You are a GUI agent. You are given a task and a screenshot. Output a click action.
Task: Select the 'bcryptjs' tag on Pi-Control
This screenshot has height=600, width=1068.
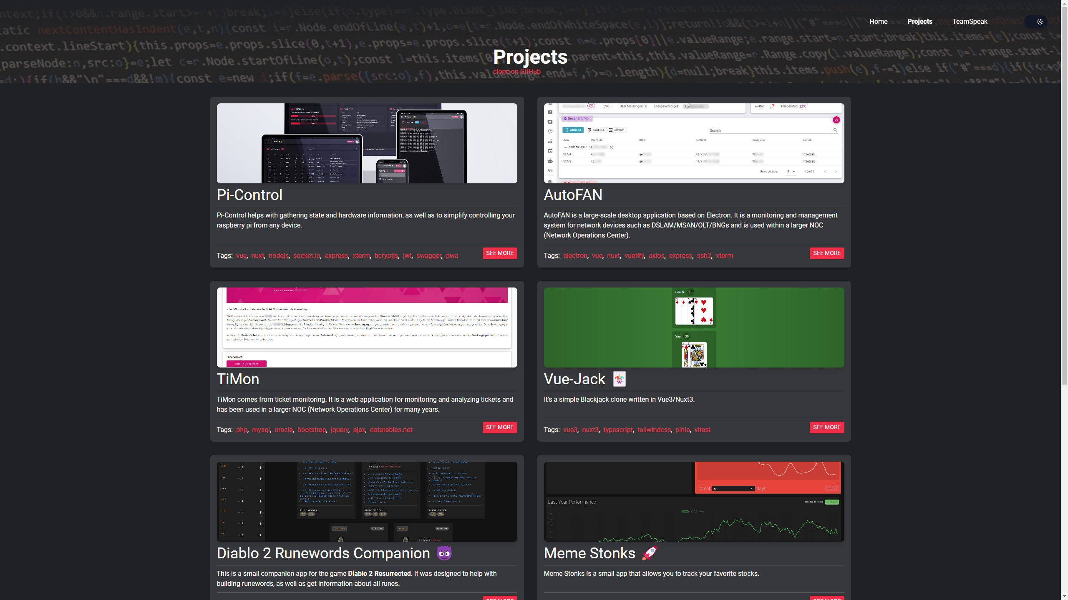pos(386,256)
